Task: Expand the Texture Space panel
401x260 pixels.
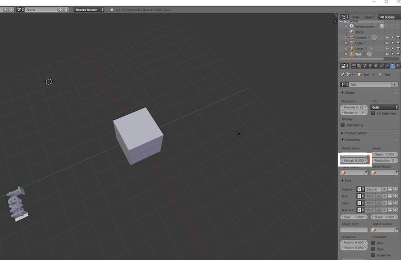Action: click(x=343, y=133)
